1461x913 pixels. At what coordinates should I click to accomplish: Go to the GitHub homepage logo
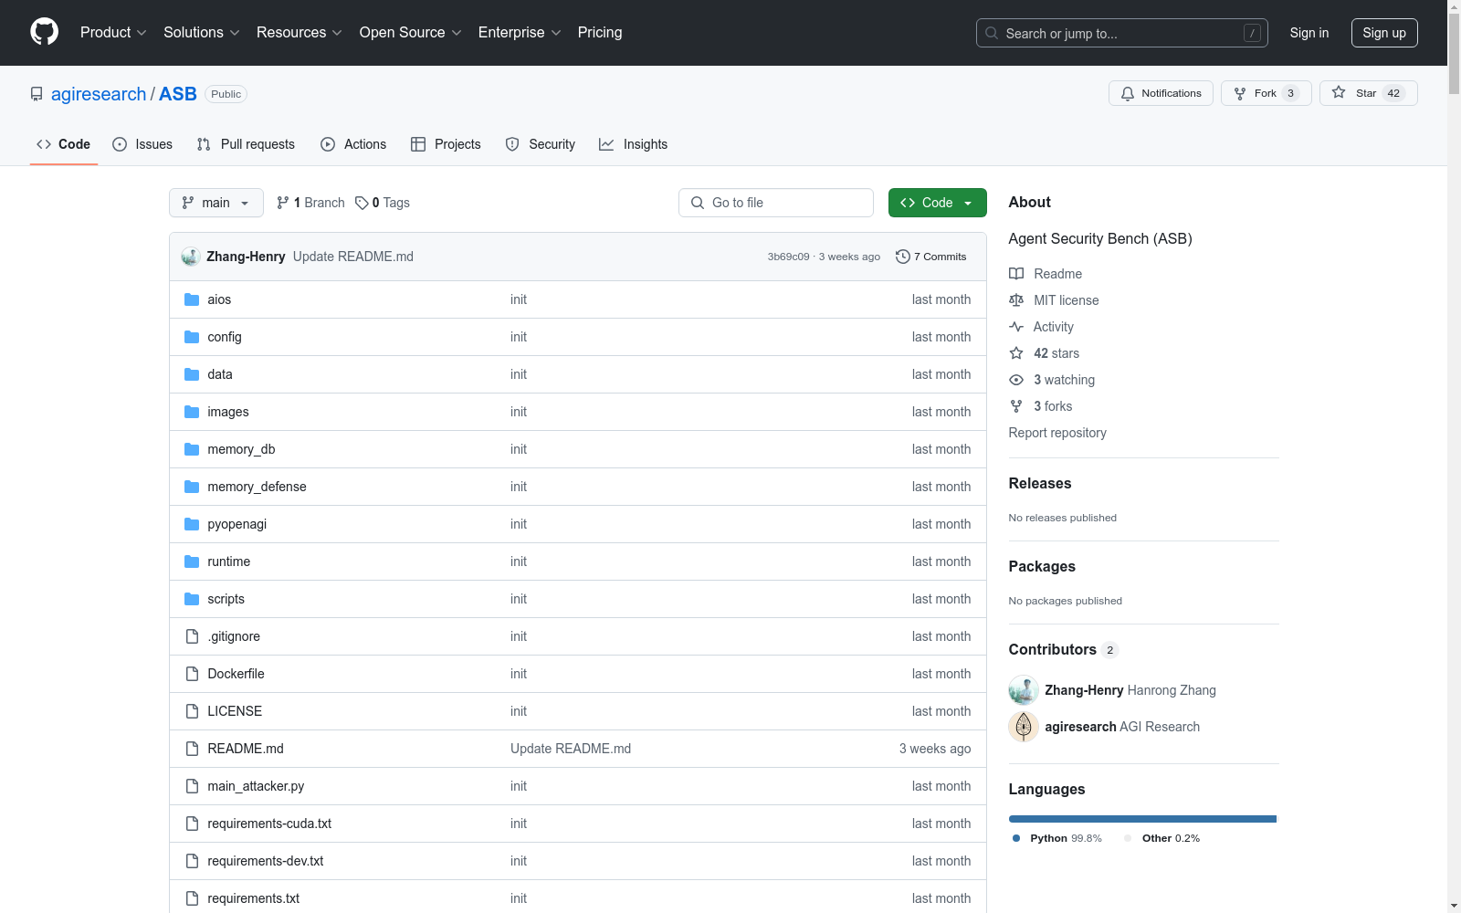44,32
